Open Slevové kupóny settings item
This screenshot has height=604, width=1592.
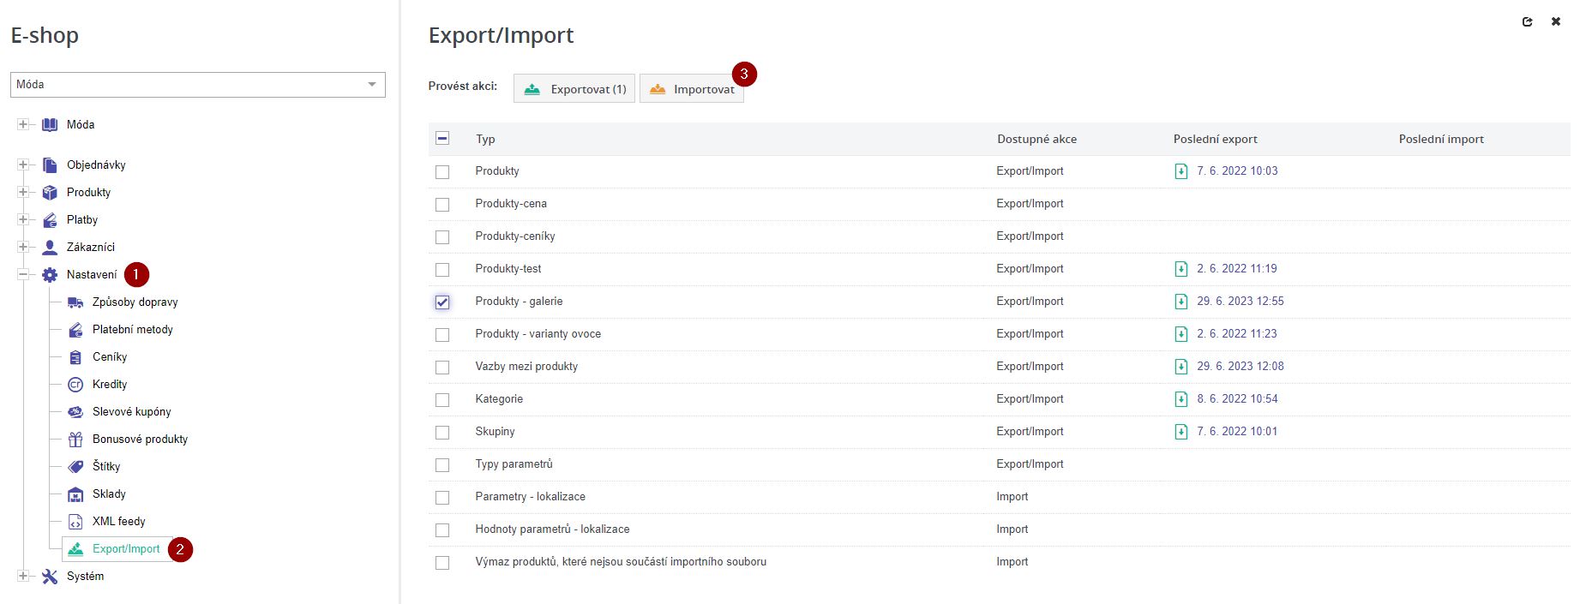coord(132,412)
